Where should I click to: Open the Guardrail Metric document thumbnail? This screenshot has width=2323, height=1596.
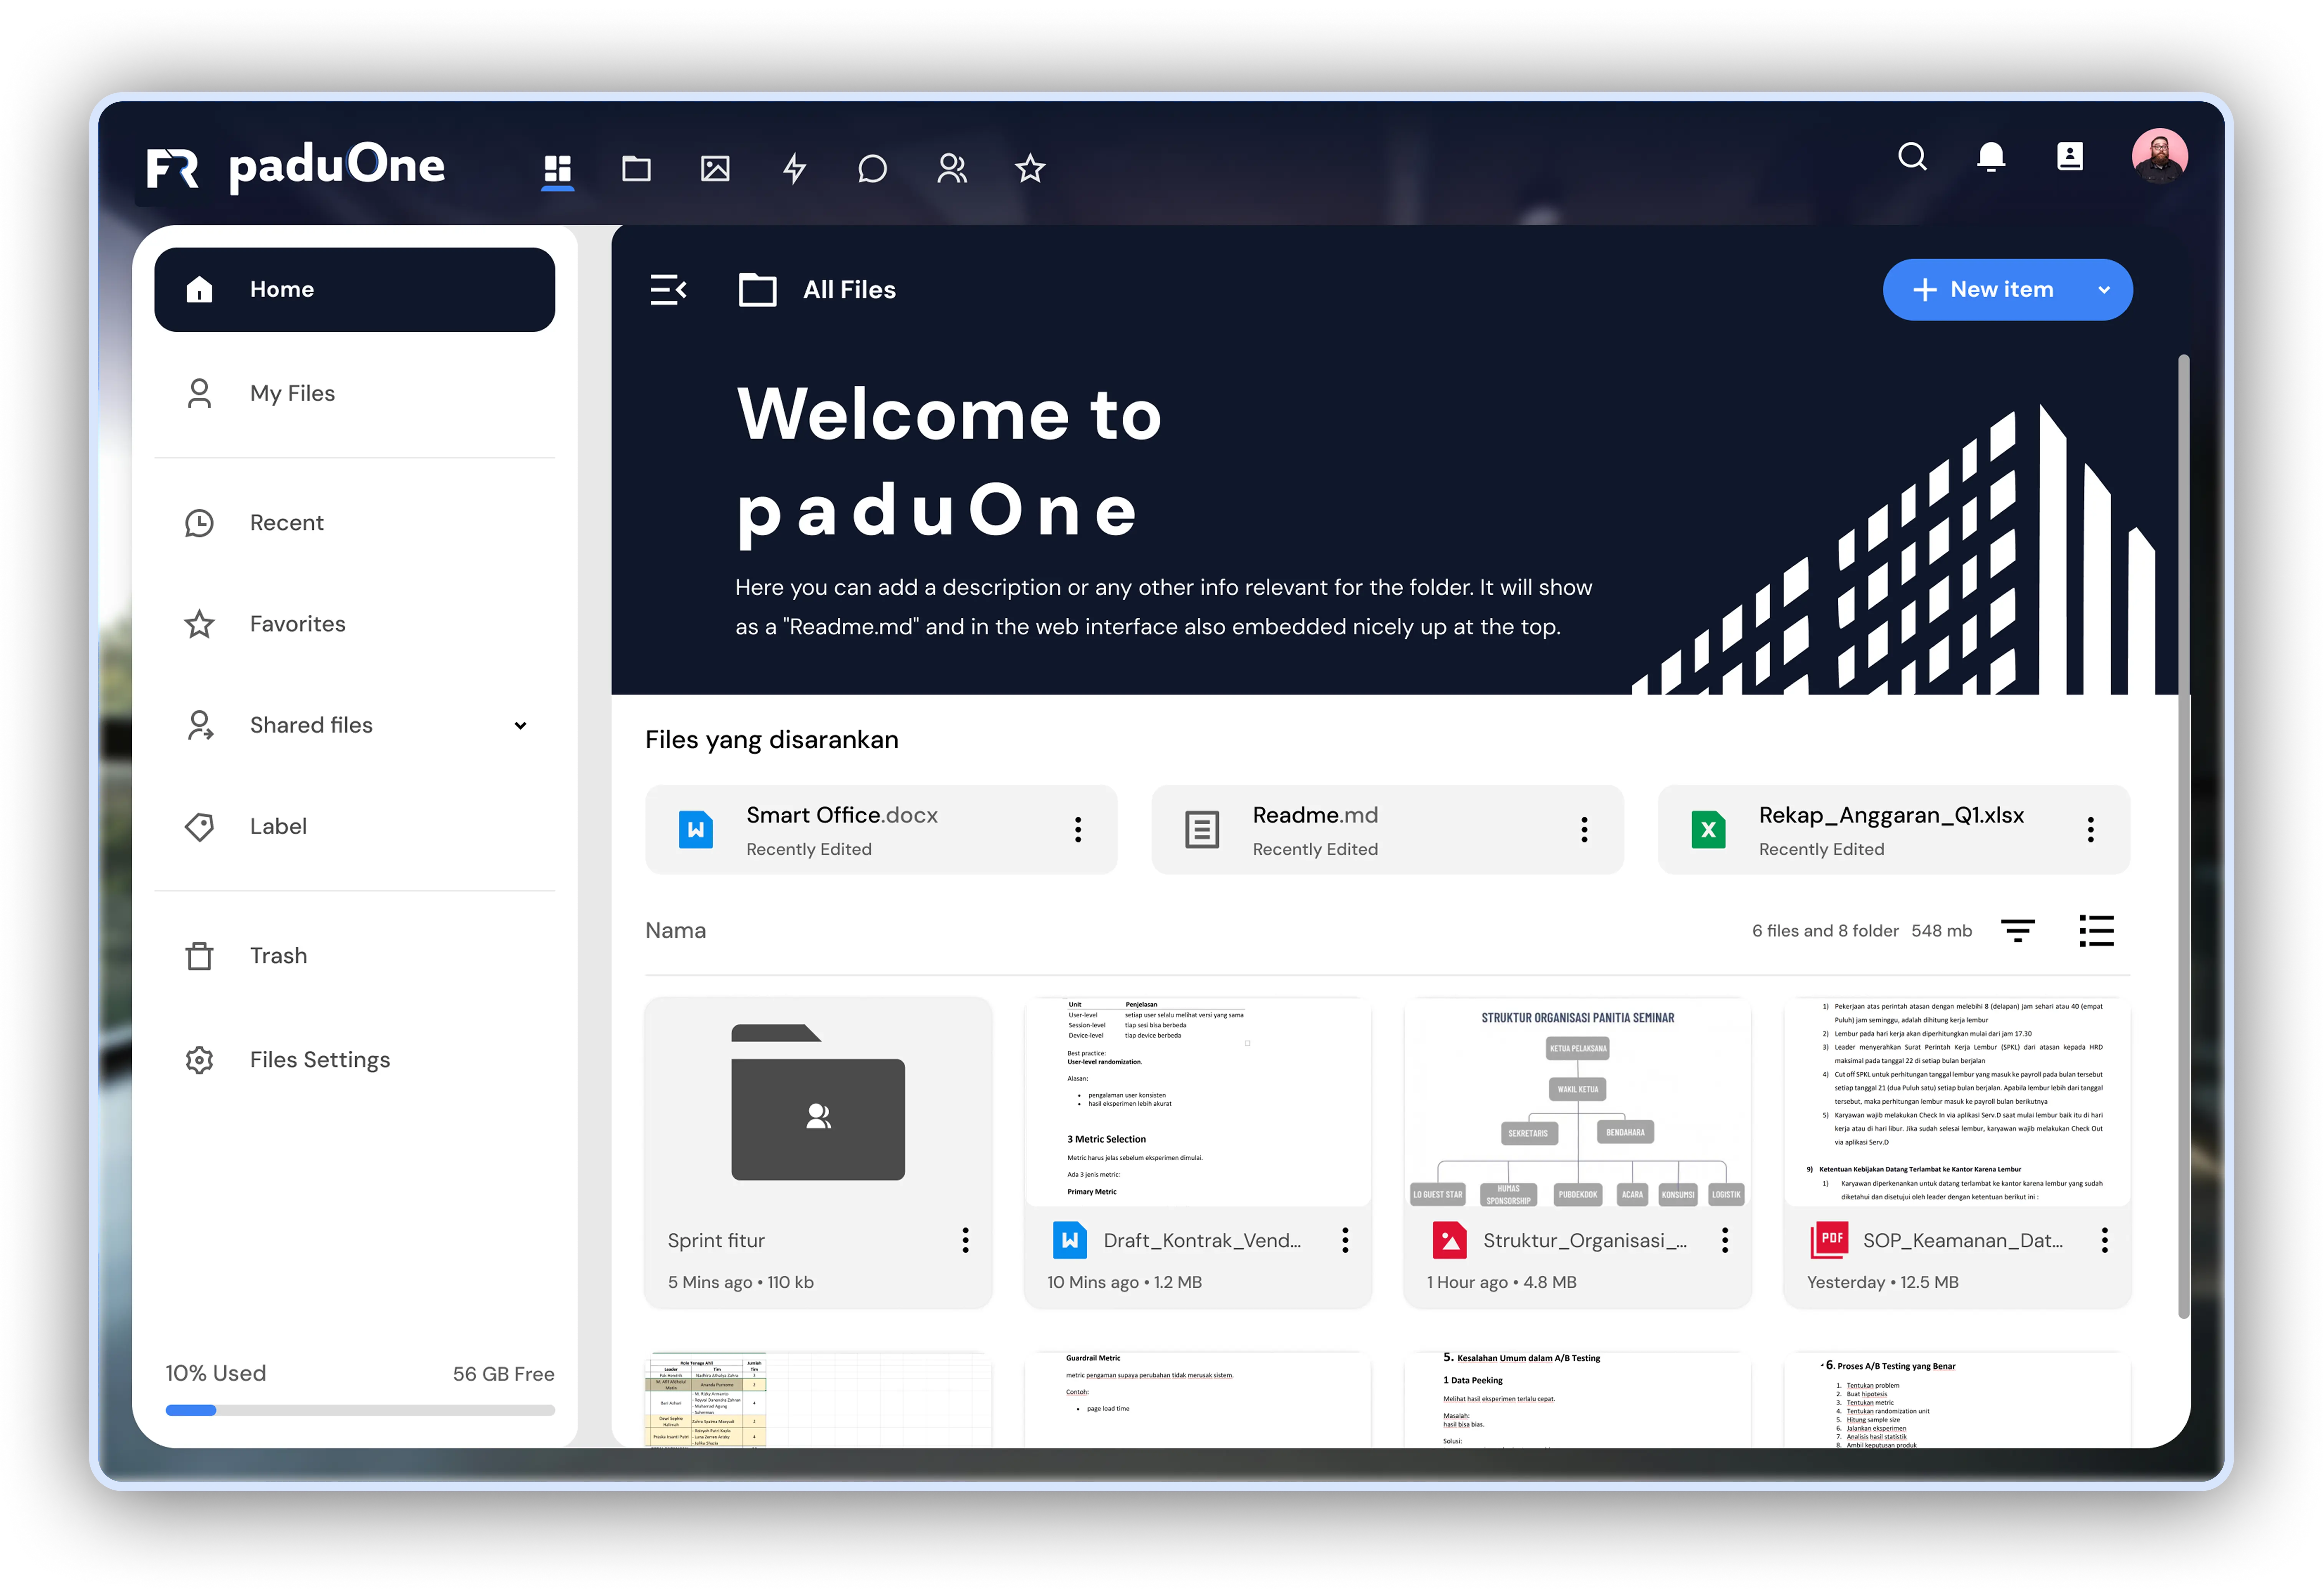tap(1198, 1400)
